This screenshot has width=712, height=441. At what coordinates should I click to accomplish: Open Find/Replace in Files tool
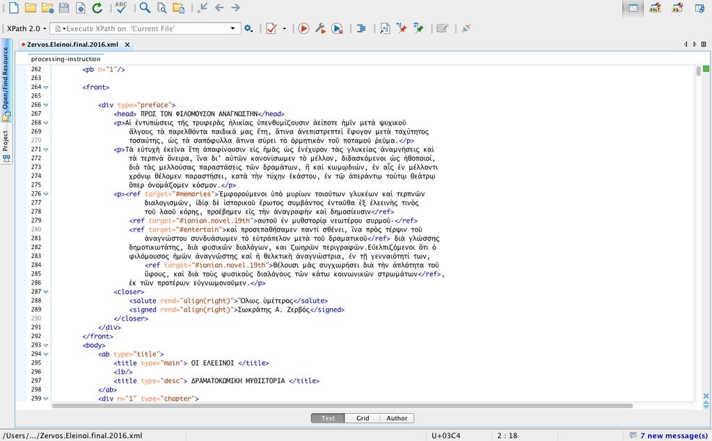coord(161,7)
